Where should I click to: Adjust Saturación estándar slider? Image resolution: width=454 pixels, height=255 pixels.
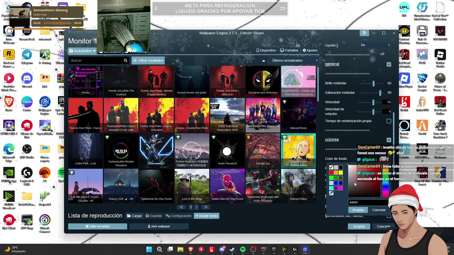[x=371, y=93]
